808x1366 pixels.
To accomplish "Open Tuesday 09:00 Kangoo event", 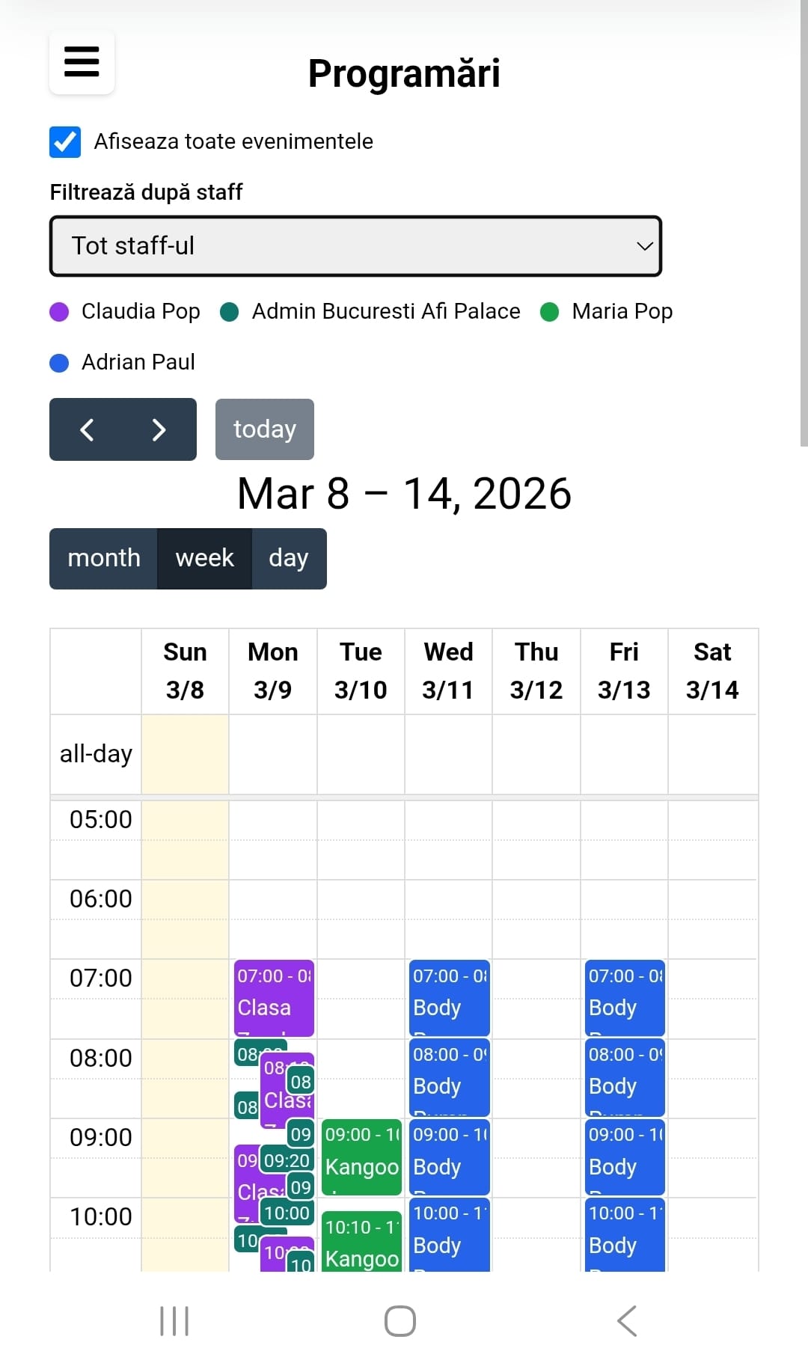I will [x=361, y=1157].
